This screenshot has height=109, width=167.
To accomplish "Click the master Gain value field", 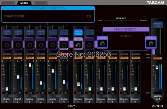I will 158,93.
